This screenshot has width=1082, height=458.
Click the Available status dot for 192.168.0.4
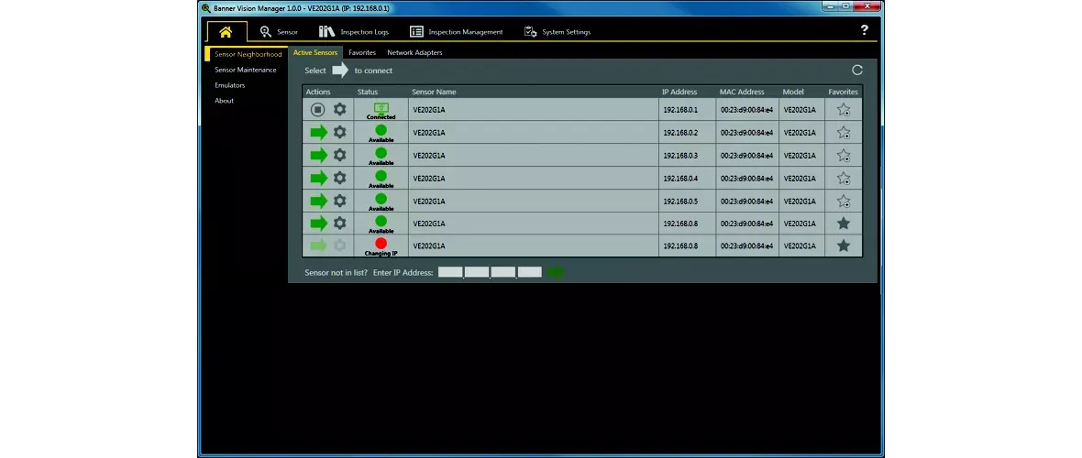point(381,175)
